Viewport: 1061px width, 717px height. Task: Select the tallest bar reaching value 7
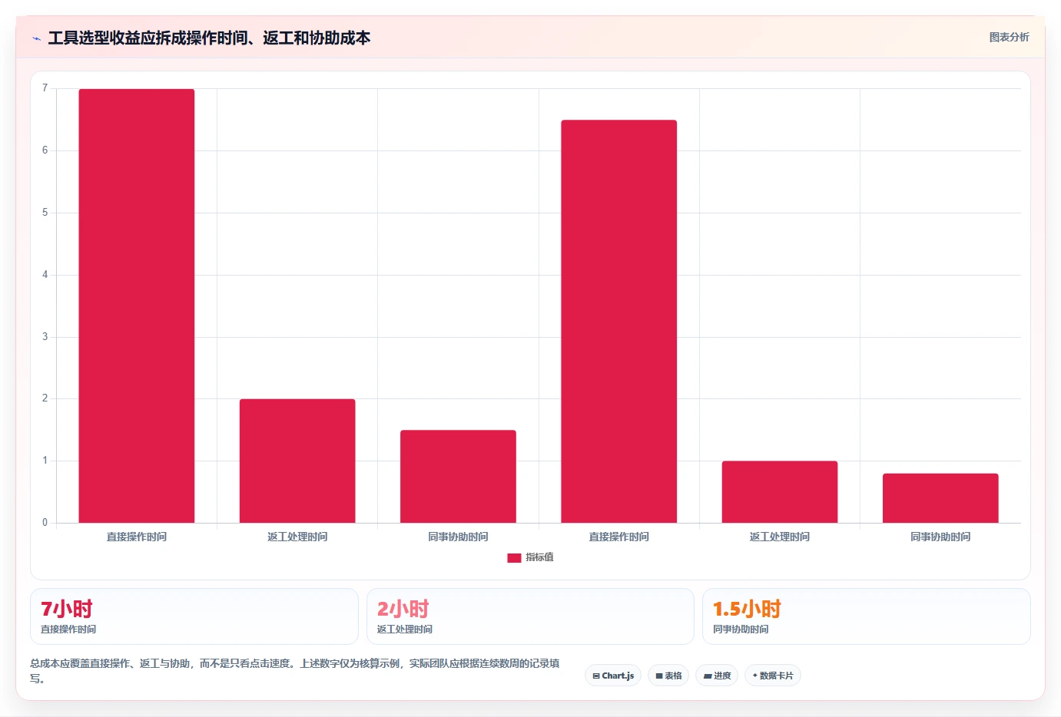click(x=137, y=306)
